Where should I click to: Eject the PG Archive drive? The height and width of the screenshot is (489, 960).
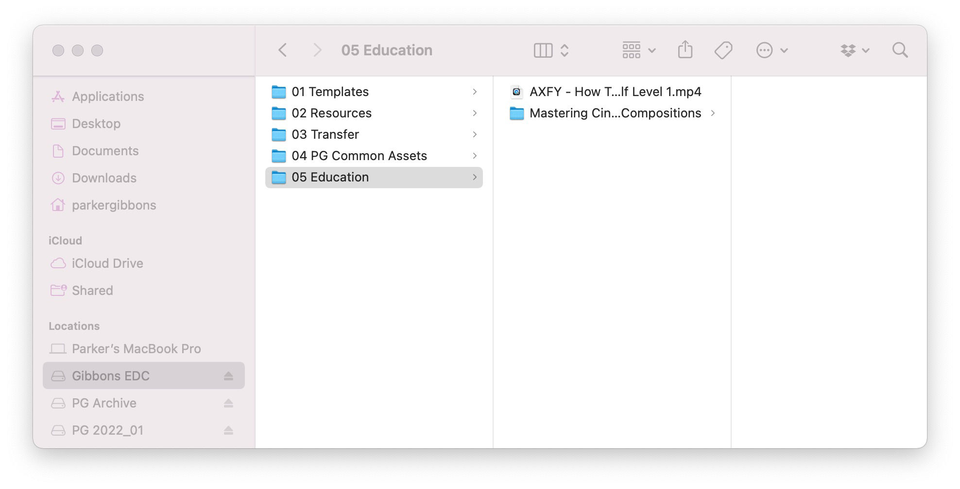tap(228, 403)
